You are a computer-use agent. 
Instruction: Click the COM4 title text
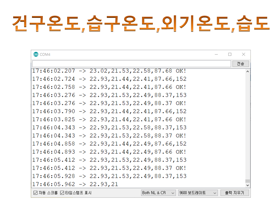click(x=45, y=54)
